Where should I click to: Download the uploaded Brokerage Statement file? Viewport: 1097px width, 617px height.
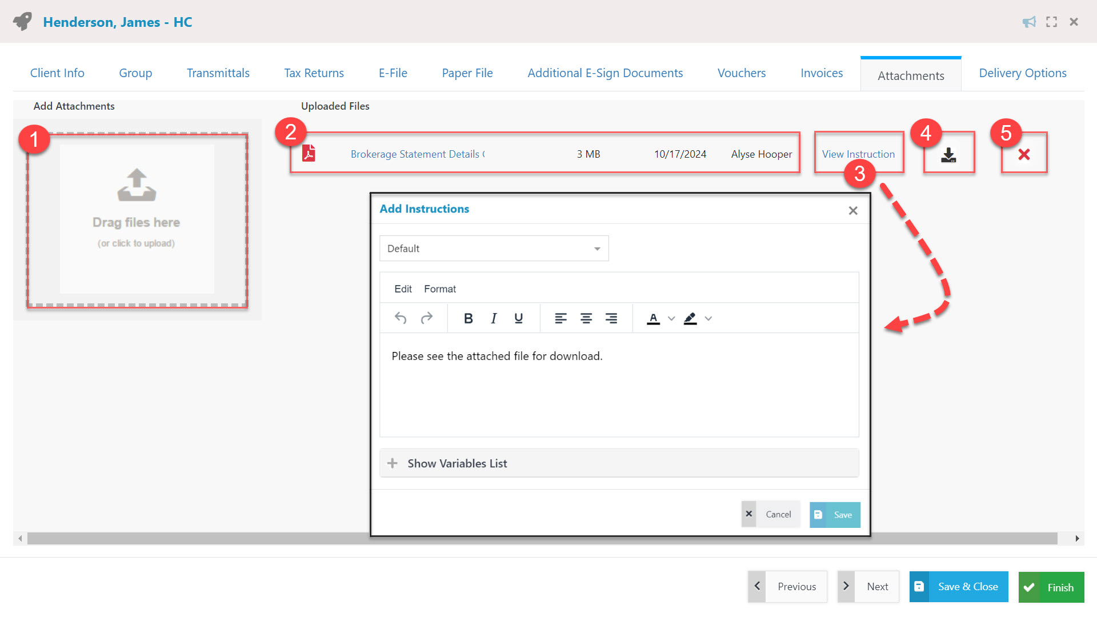click(x=948, y=154)
